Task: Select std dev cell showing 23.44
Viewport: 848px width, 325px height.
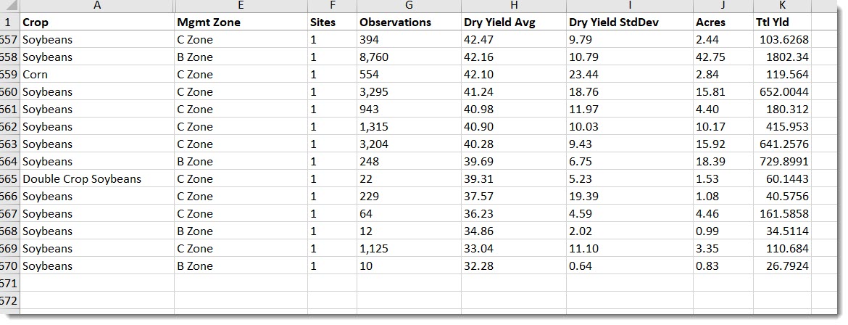Action: [583, 75]
